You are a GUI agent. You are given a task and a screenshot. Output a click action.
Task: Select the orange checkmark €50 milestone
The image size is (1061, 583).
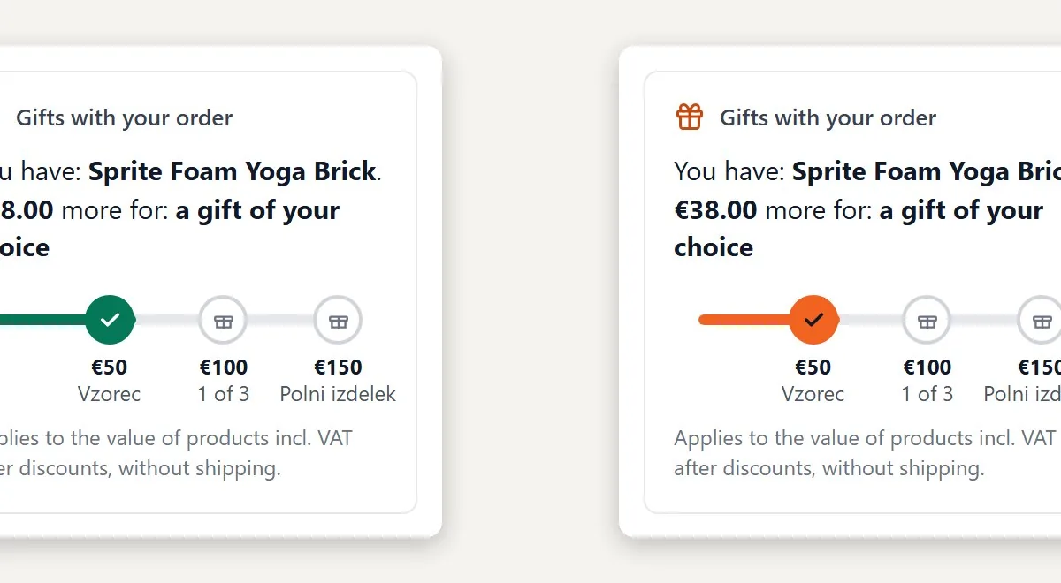813,320
